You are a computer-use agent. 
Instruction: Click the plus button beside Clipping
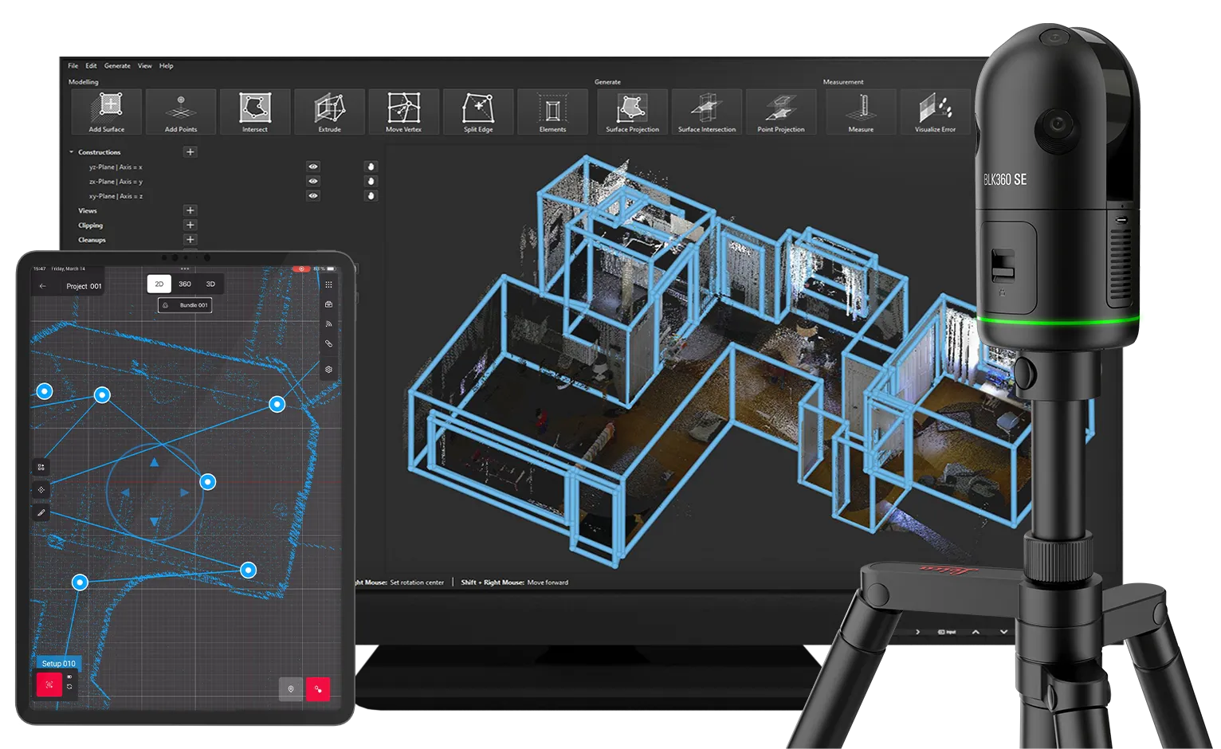[x=190, y=225]
